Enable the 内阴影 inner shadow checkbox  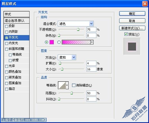click(x=6, y=32)
